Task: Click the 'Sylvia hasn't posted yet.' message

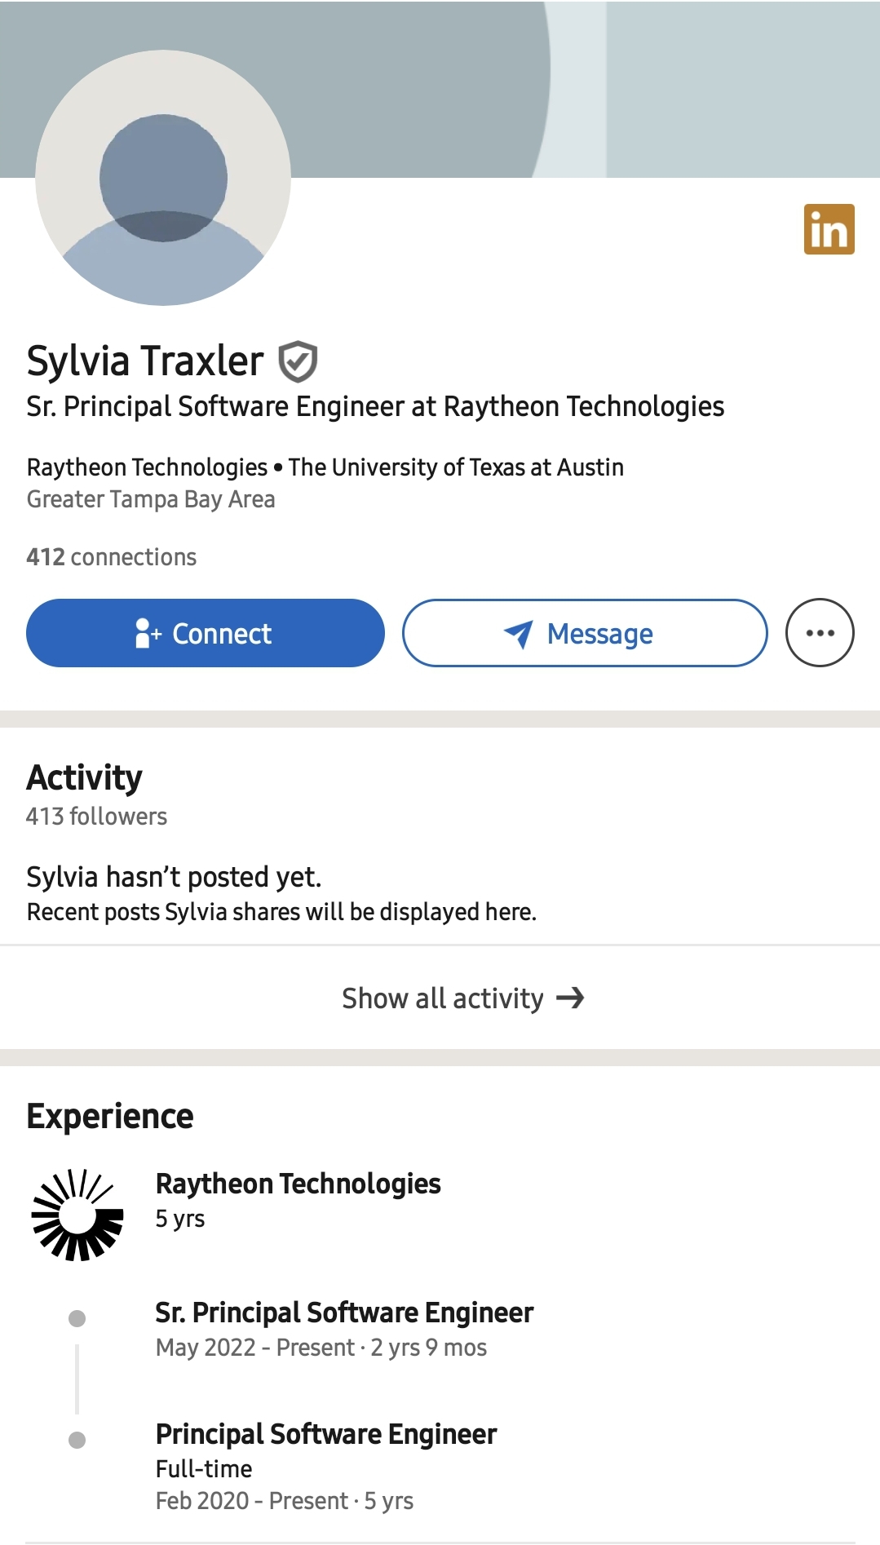Action: 174,877
